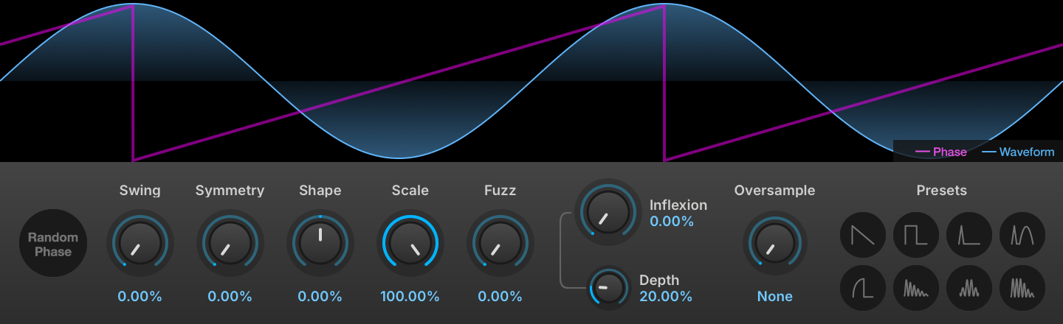Click the Oversample label
The image size is (1063, 324).
[774, 191]
